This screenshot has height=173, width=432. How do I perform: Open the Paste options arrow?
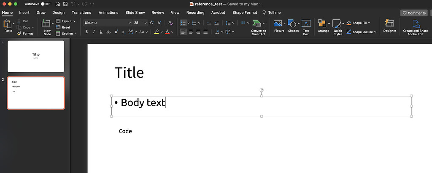point(13,24)
